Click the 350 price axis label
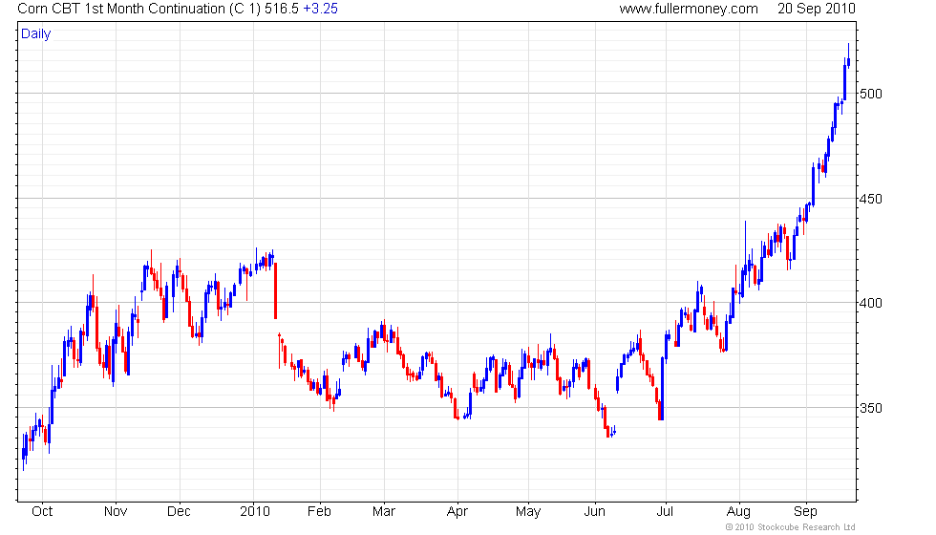The height and width of the screenshot is (535, 936). (870, 408)
